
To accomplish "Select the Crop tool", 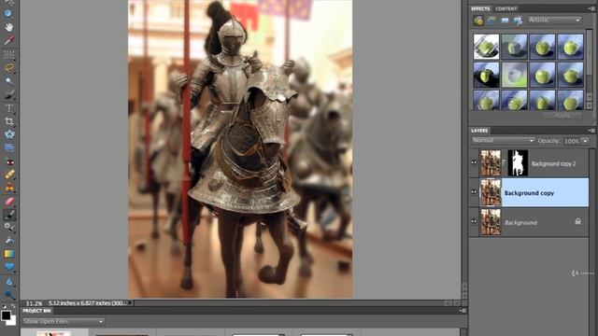I will pyautogui.click(x=8, y=121).
